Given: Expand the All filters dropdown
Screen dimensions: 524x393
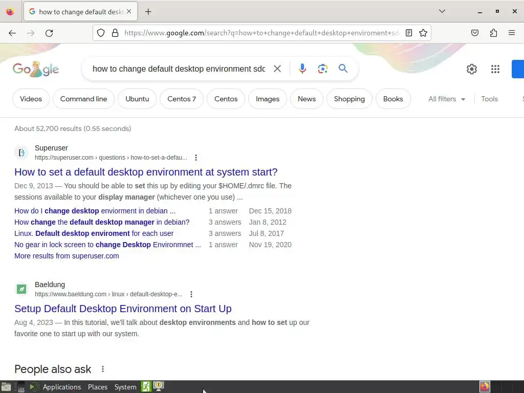Looking at the screenshot, I should pos(446,99).
